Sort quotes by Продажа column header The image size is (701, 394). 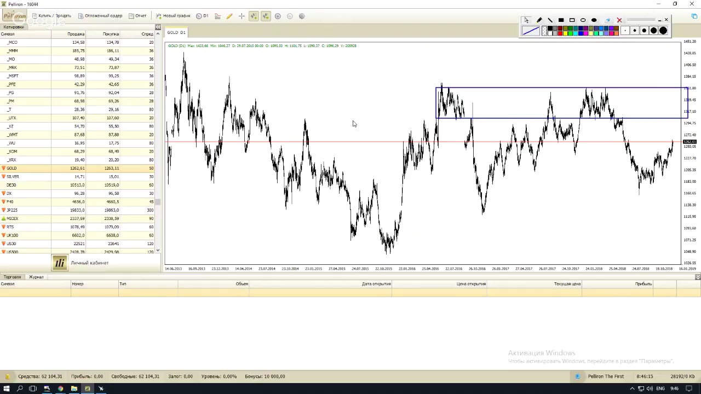click(69, 34)
